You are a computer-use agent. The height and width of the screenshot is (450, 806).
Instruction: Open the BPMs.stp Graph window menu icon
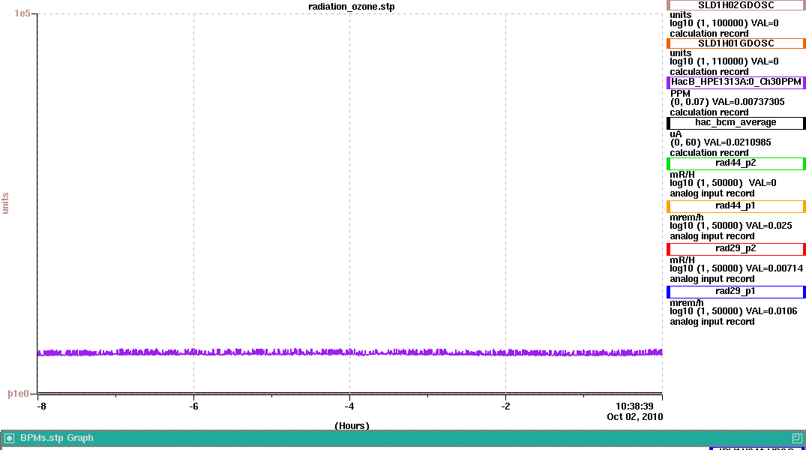tap(9, 438)
